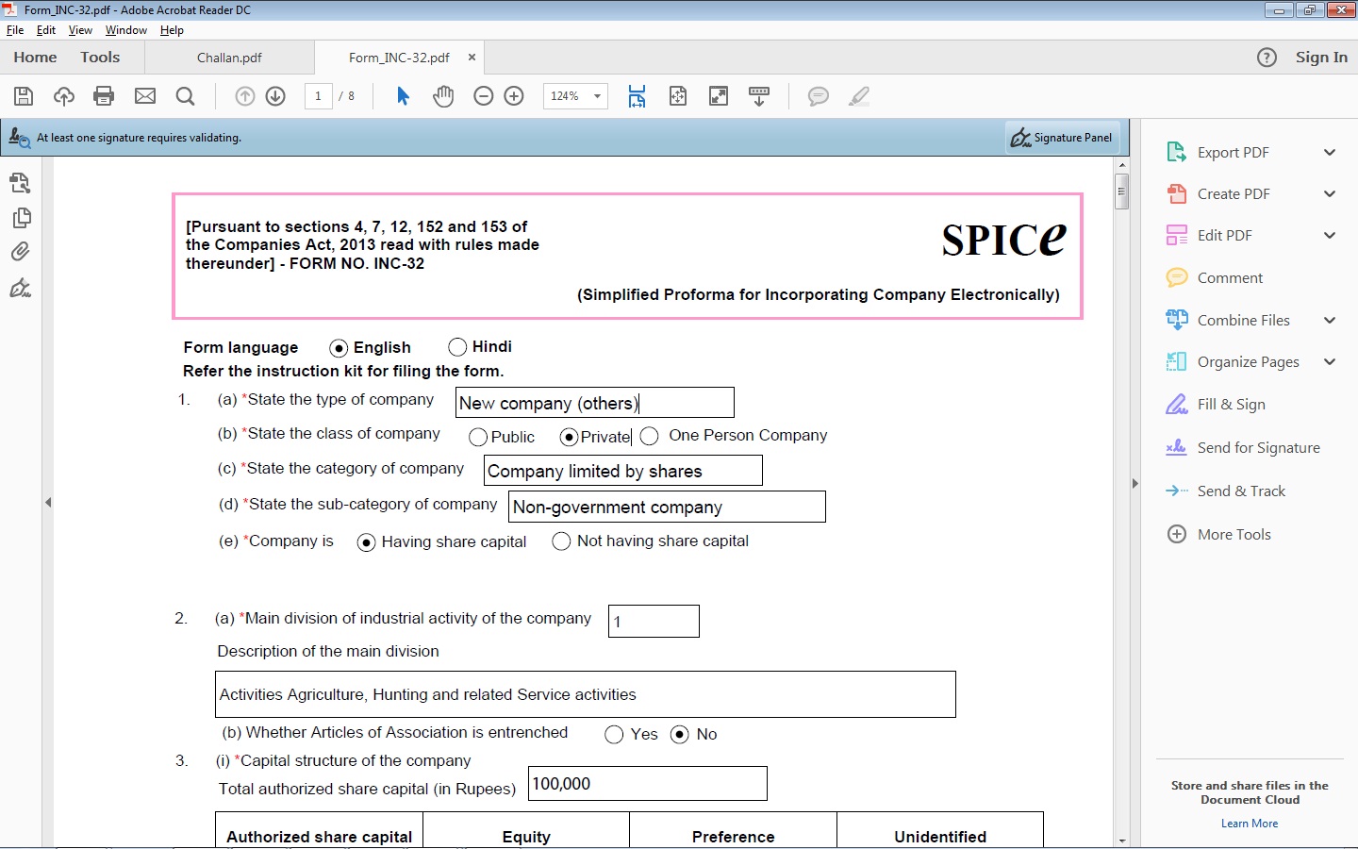Select Public as class of company

click(x=478, y=437)
